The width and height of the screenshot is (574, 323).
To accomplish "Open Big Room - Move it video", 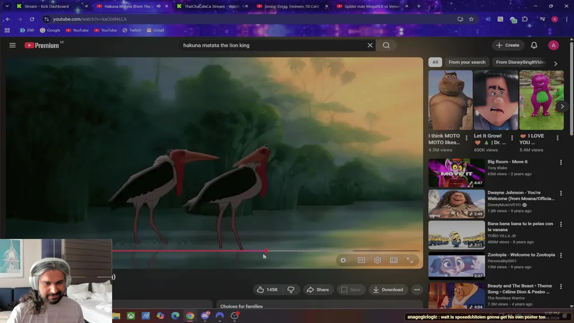I will tap(457, 173).
